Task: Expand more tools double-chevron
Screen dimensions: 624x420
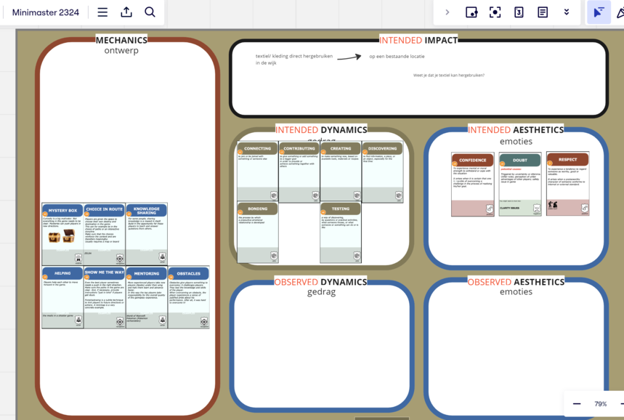Action: pos(567,12)
